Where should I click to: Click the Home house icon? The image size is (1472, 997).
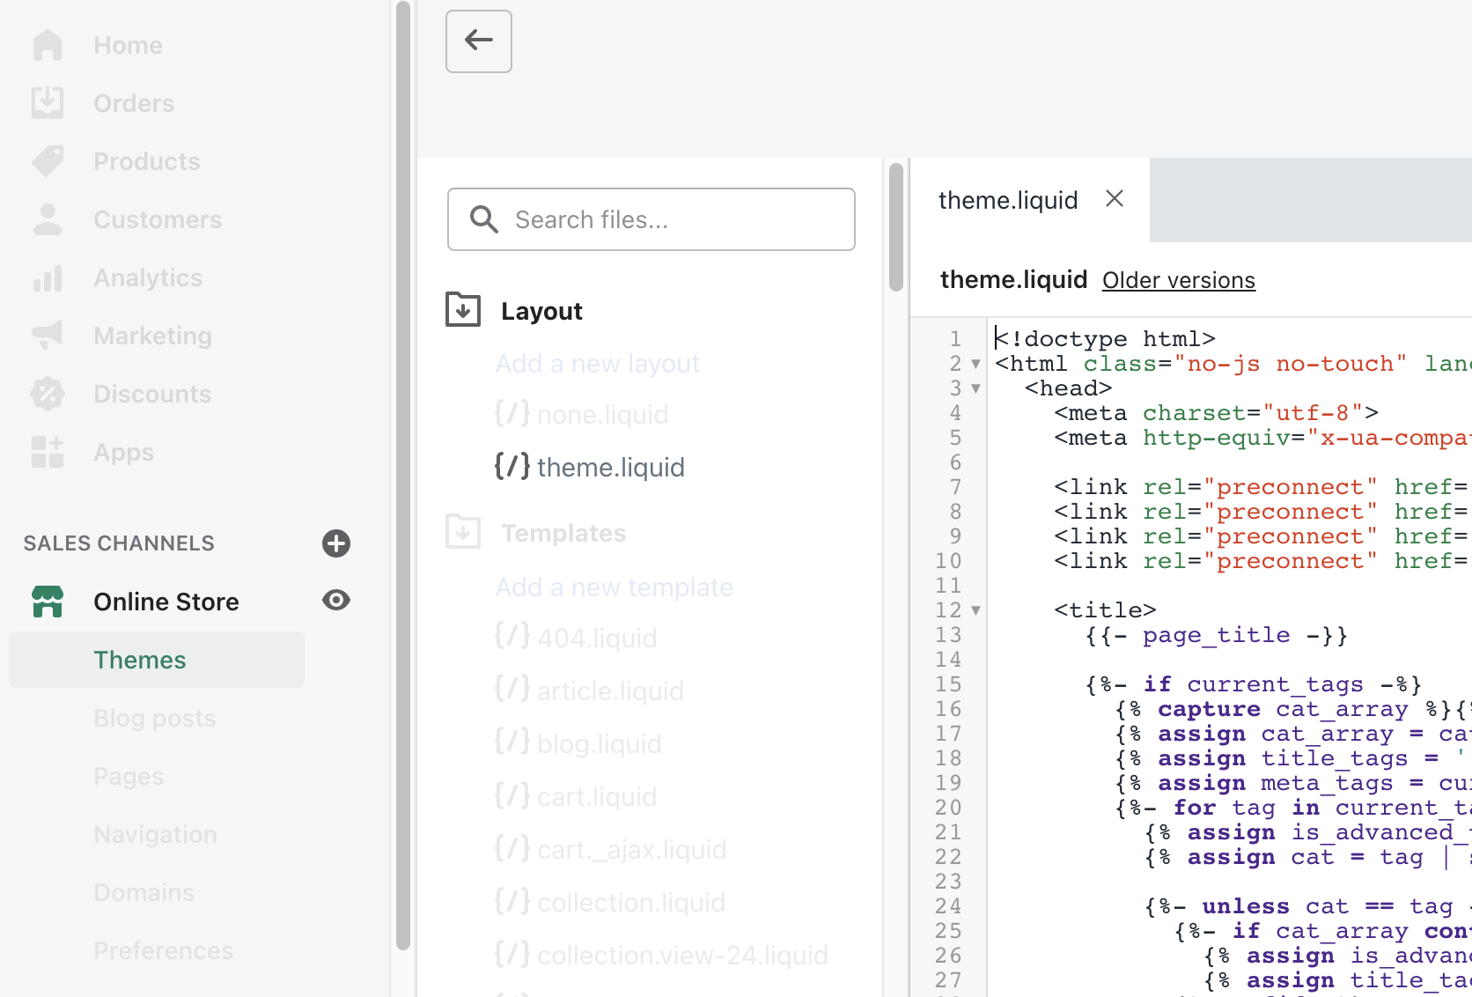[x=48, y=45]
